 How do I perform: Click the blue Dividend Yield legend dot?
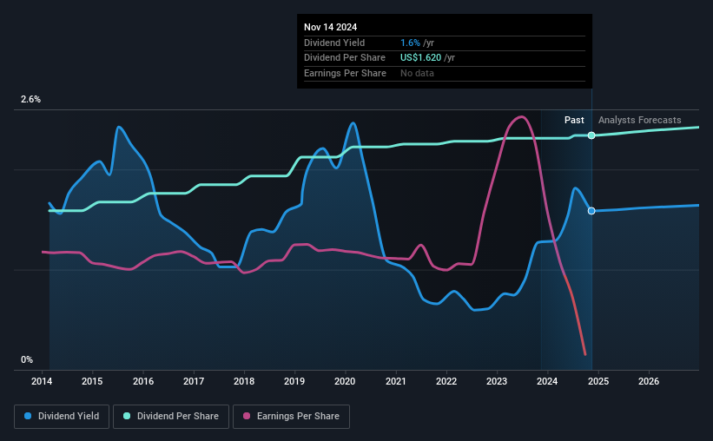[x=28, y=416]
